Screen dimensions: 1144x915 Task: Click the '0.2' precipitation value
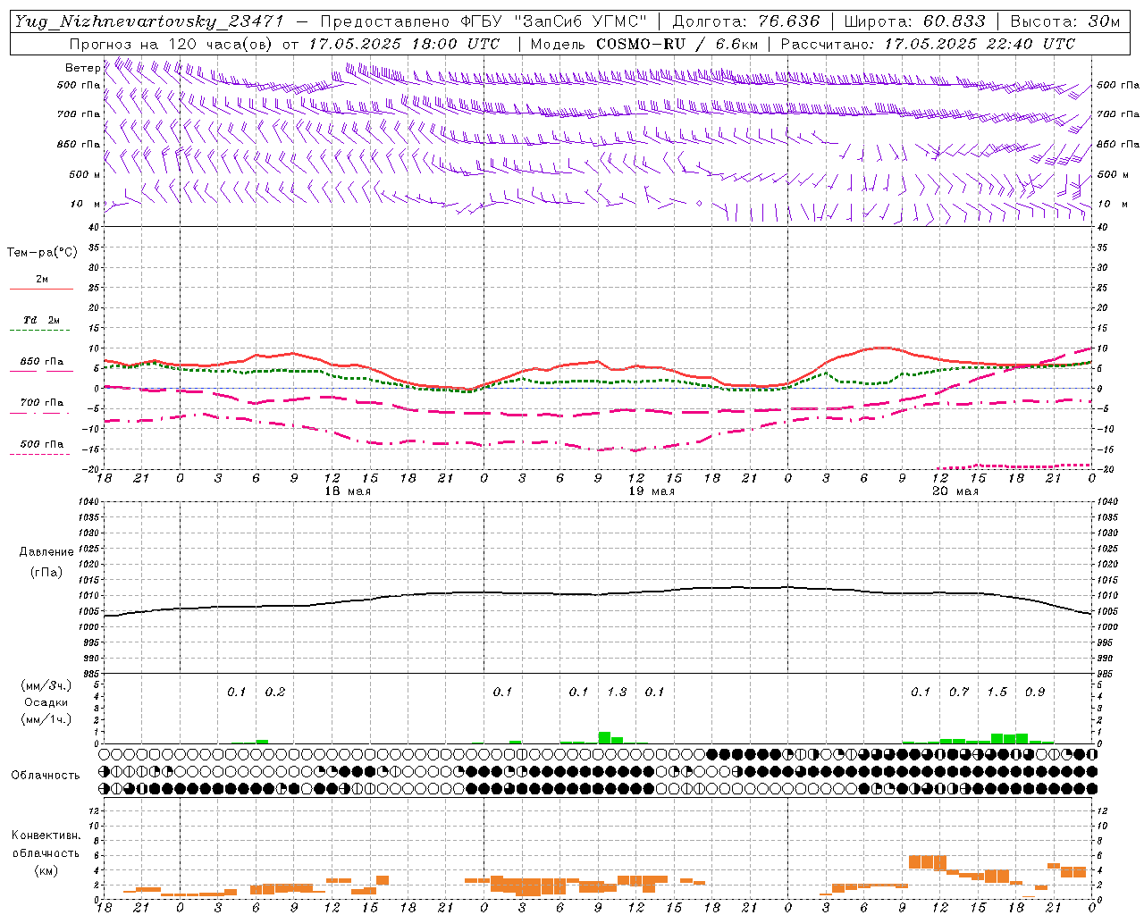click(x=275, y=692)
